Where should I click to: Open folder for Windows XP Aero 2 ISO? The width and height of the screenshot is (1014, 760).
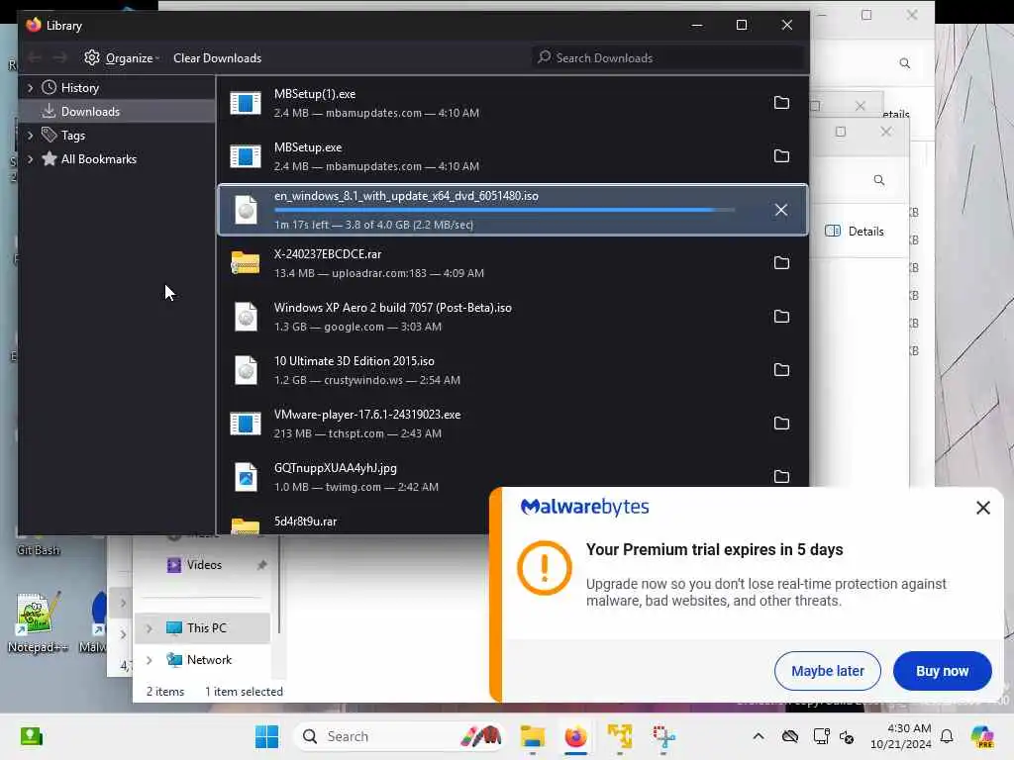[781, 317]
